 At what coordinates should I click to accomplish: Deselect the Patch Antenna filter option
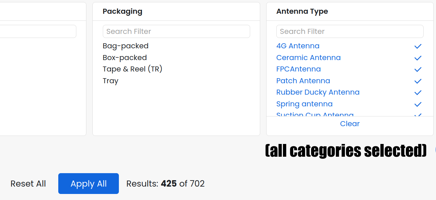303,81
